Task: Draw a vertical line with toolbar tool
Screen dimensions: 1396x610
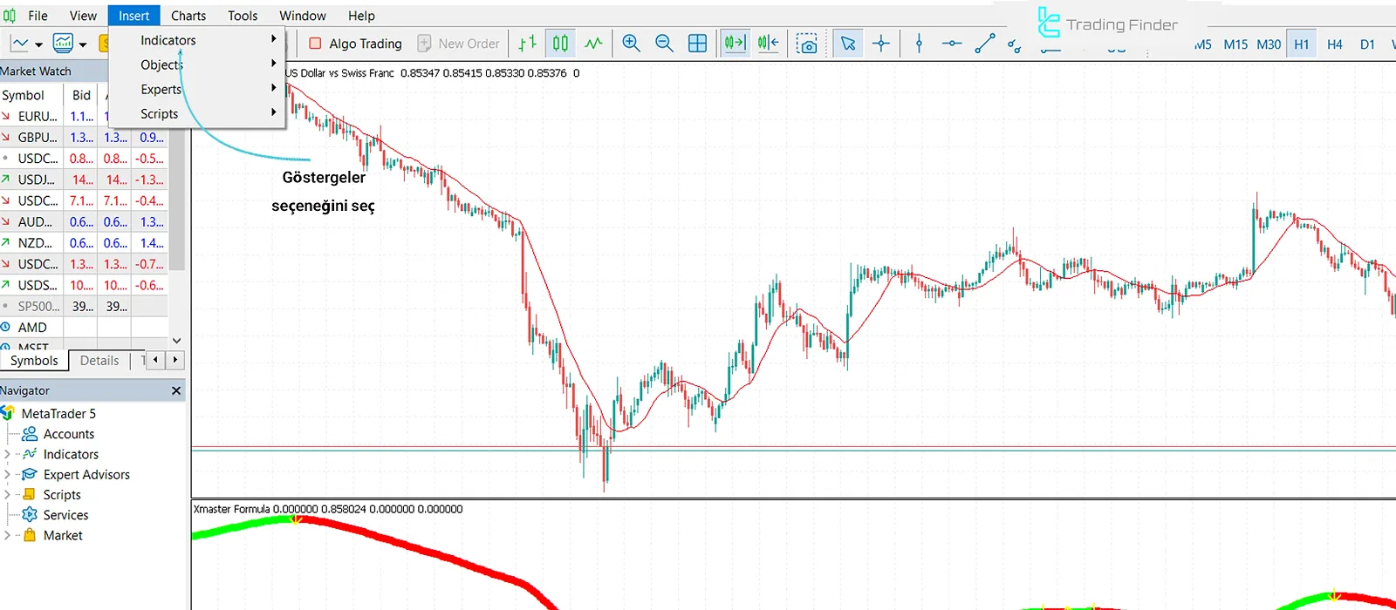Action: [919, 44]
